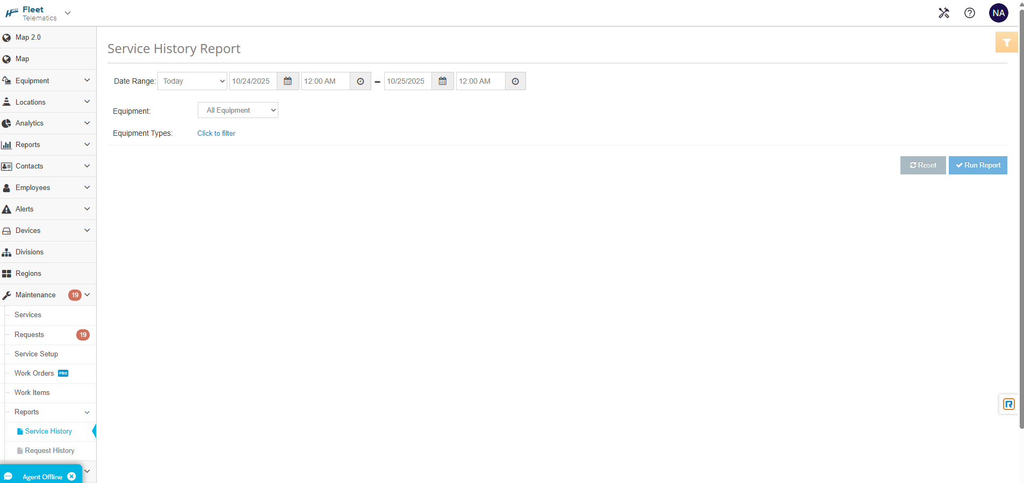Open the chat bubble icon
The width and height of the screenshot is (1024, 483).
(8, 477)
